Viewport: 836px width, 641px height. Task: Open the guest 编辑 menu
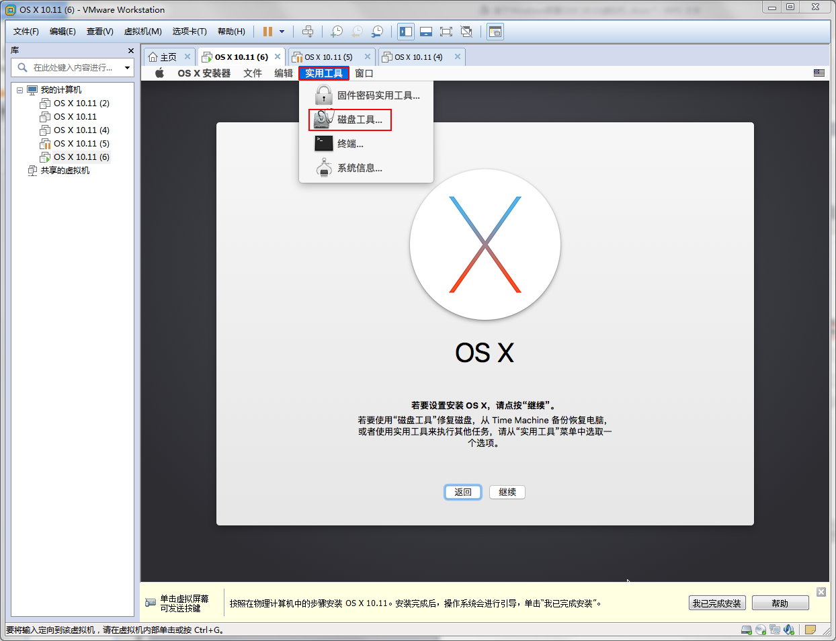point(284,73)
